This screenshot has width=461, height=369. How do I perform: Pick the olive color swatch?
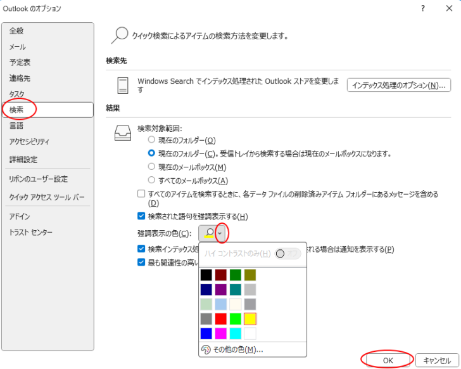[x=250, y=275]
